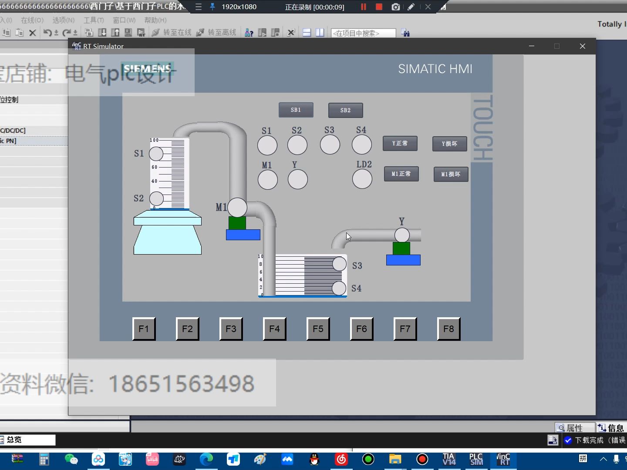Viewport: 627px width, 470px height.
Task: Open the 在线(O) menu
Action: click(32, 20)
